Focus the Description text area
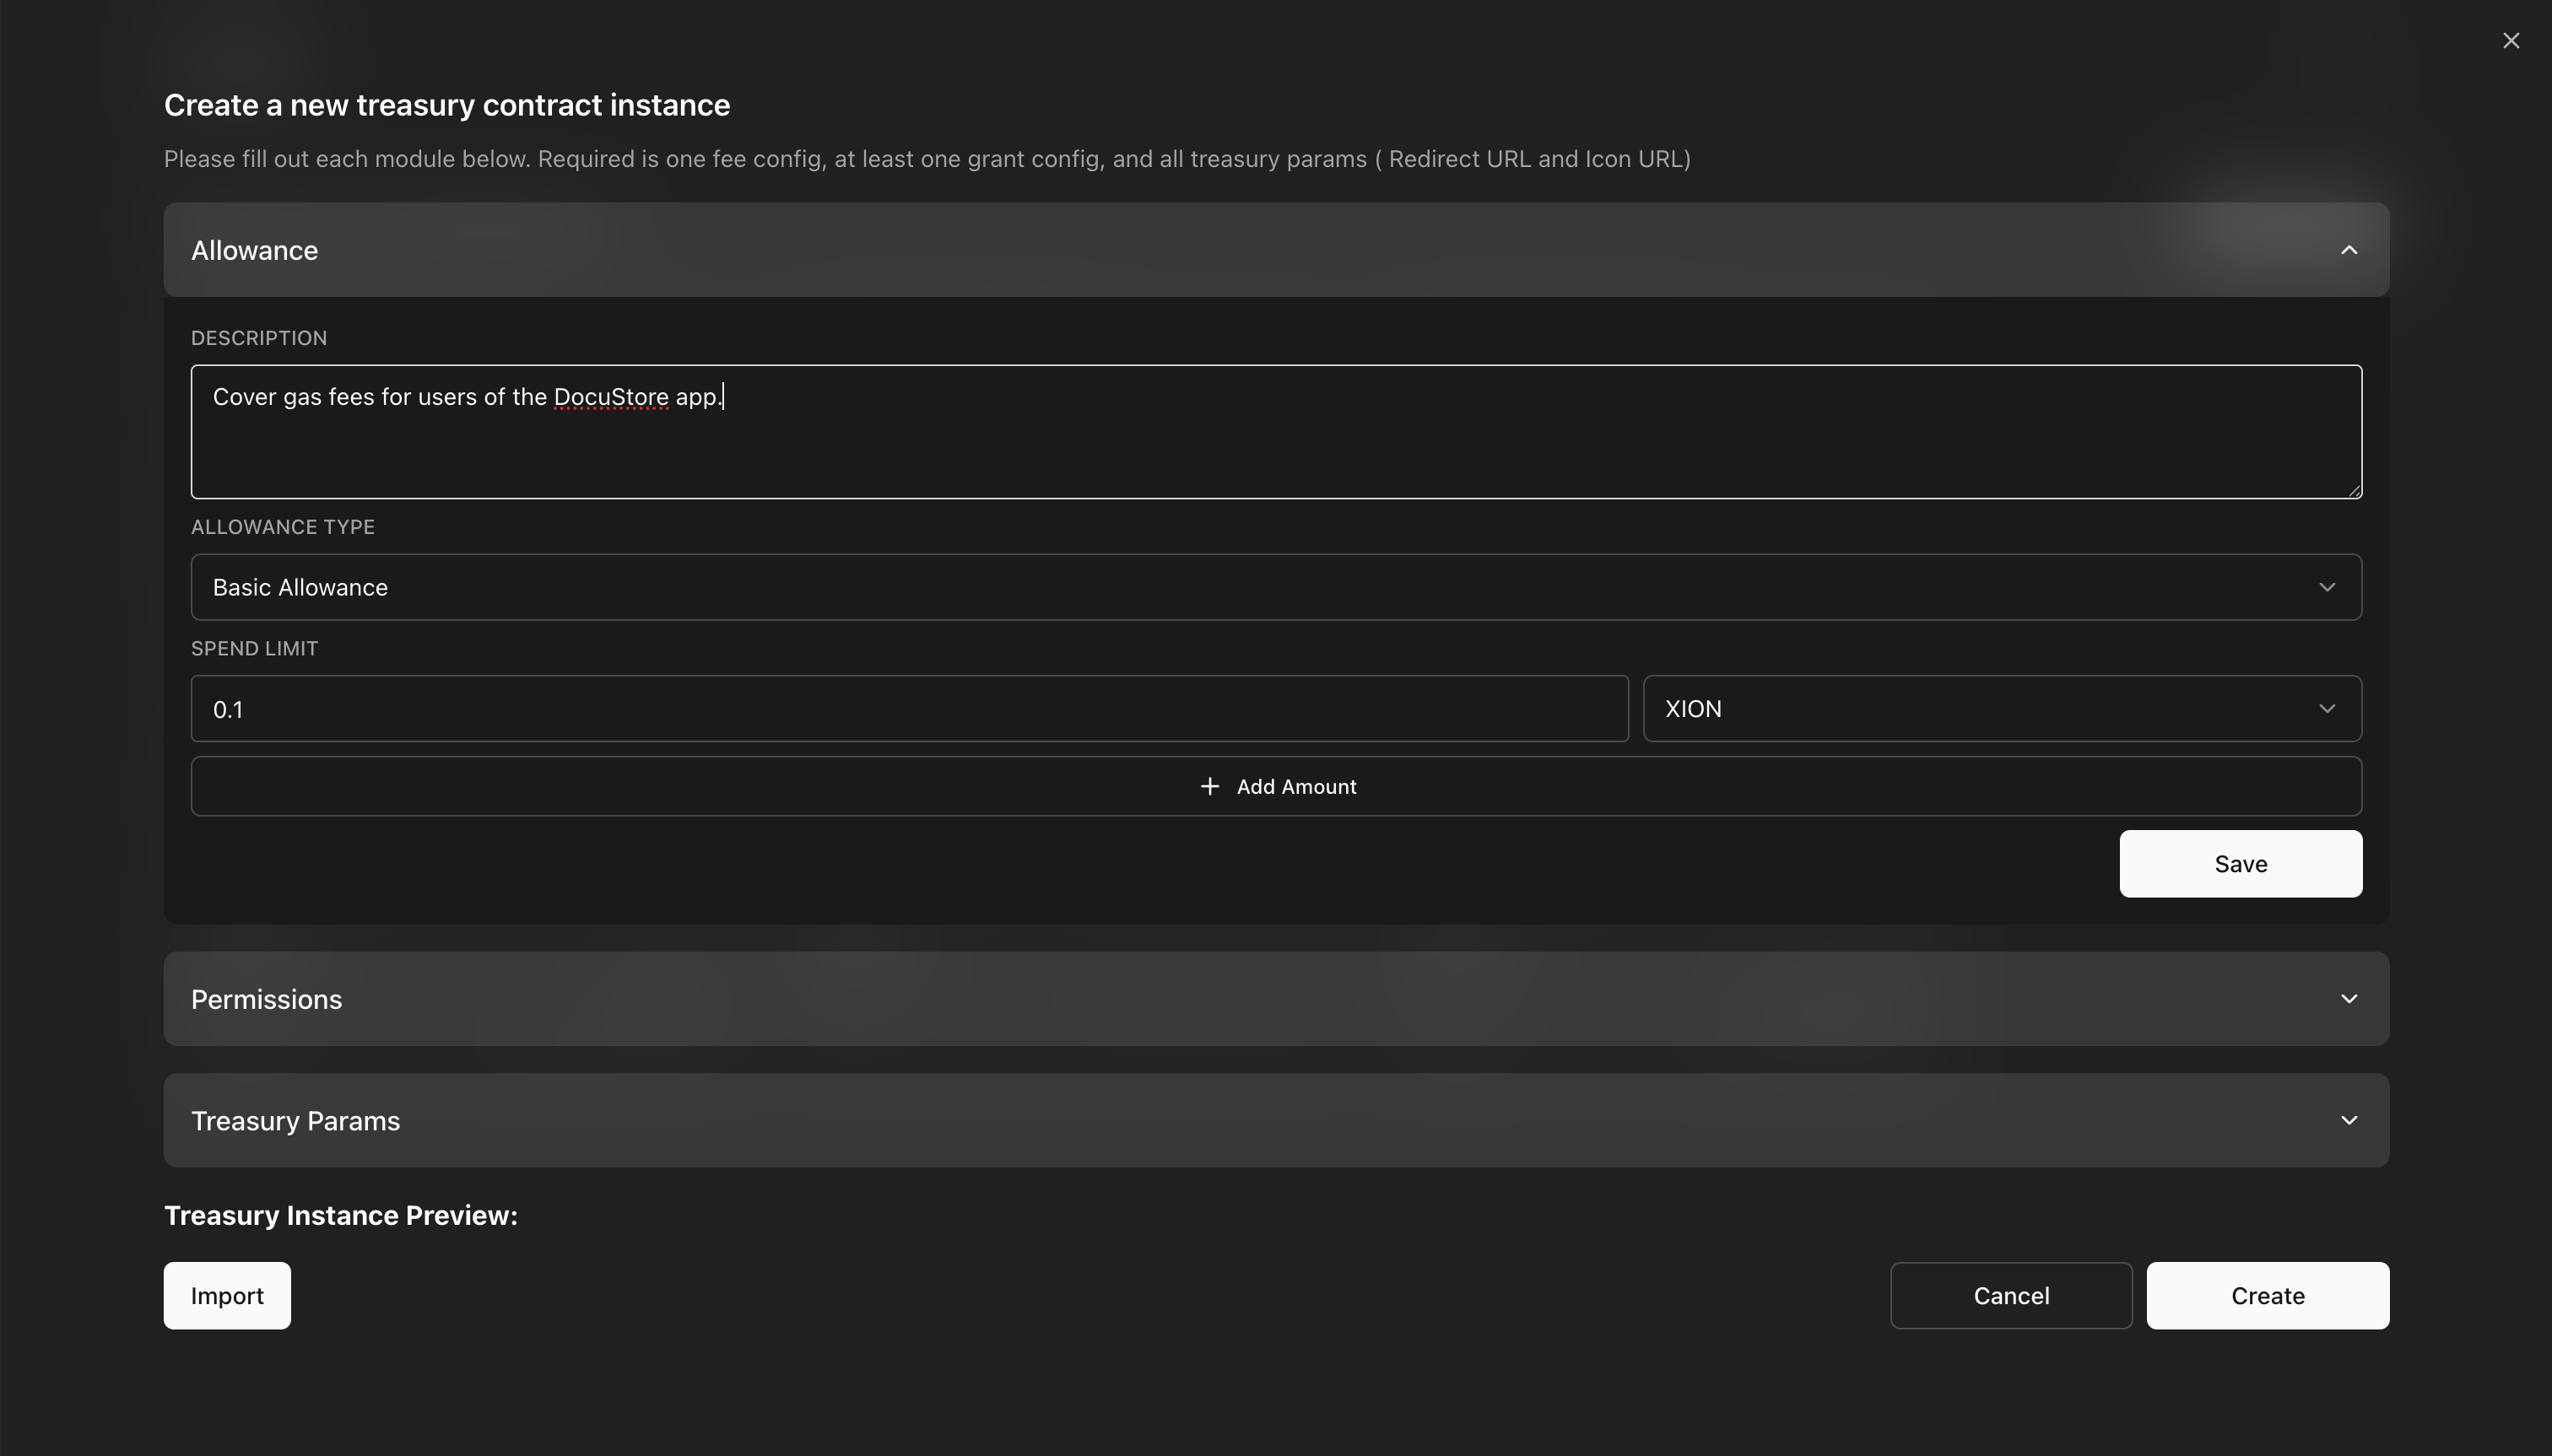Image resolution: width=2552 pixels, height=1456 pixels. (1275, 440)
